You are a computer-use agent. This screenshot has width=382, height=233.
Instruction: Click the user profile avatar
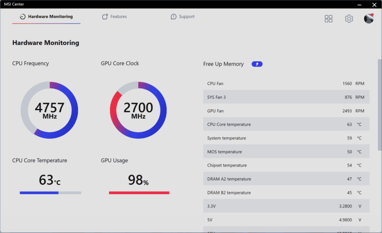point(368,19)
